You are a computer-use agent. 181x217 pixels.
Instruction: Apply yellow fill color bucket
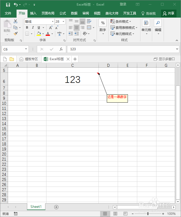(39, 33)
